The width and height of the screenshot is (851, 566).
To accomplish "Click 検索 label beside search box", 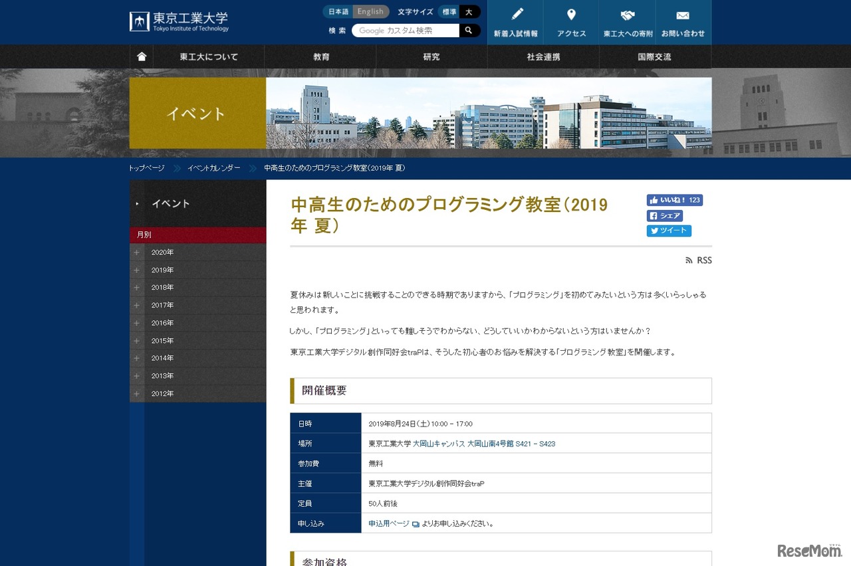I will 337,31.
